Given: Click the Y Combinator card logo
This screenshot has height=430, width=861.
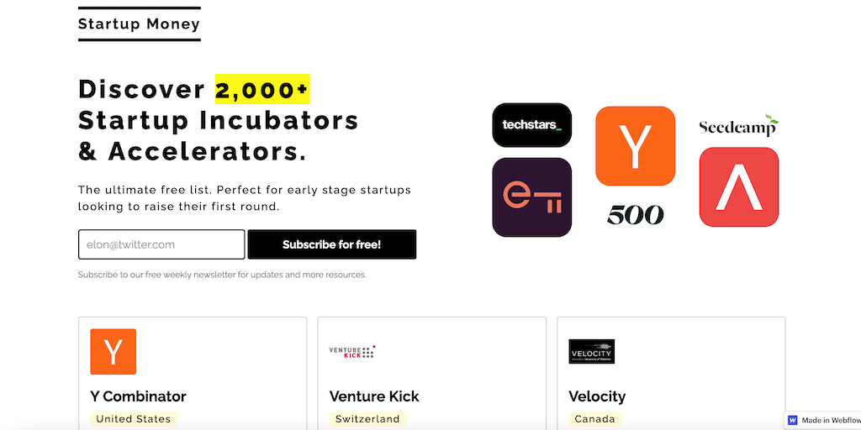Looking at the screenshot, I should (113, 351).
